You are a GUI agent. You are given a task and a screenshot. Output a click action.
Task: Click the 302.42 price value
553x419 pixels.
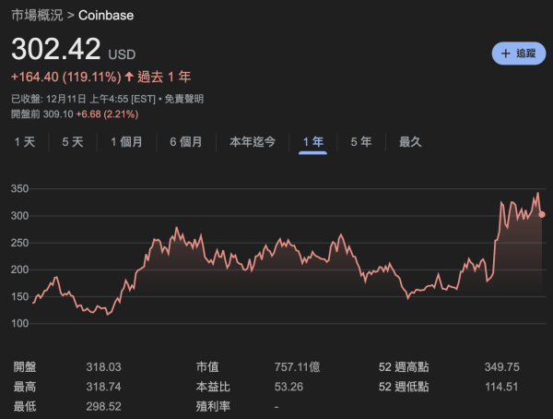[x=56, y=49]
